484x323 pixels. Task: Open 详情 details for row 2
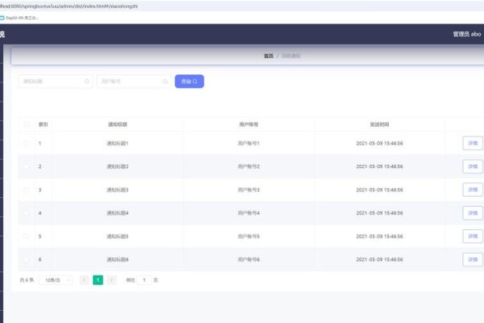[x=473, y=166]
